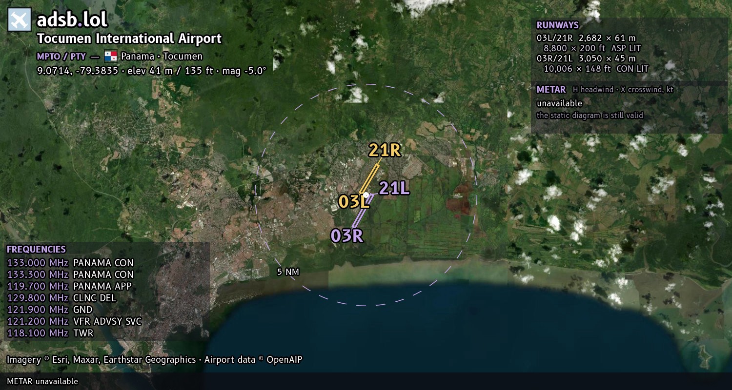Click the 21L runway label

[394, 188]
